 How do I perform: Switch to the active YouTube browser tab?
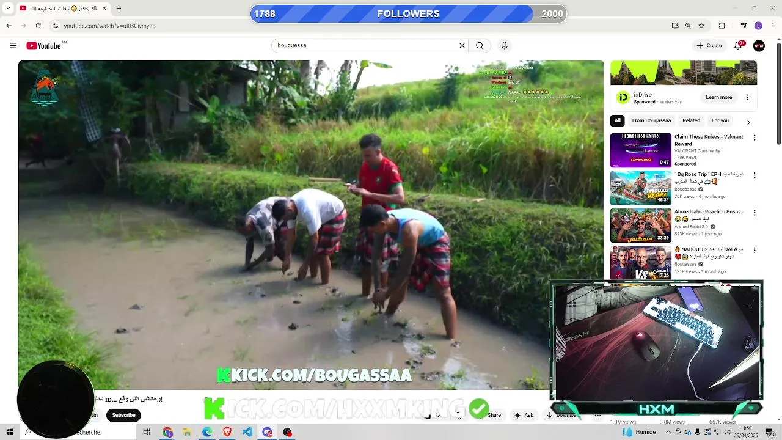click(x=62, y=8)
